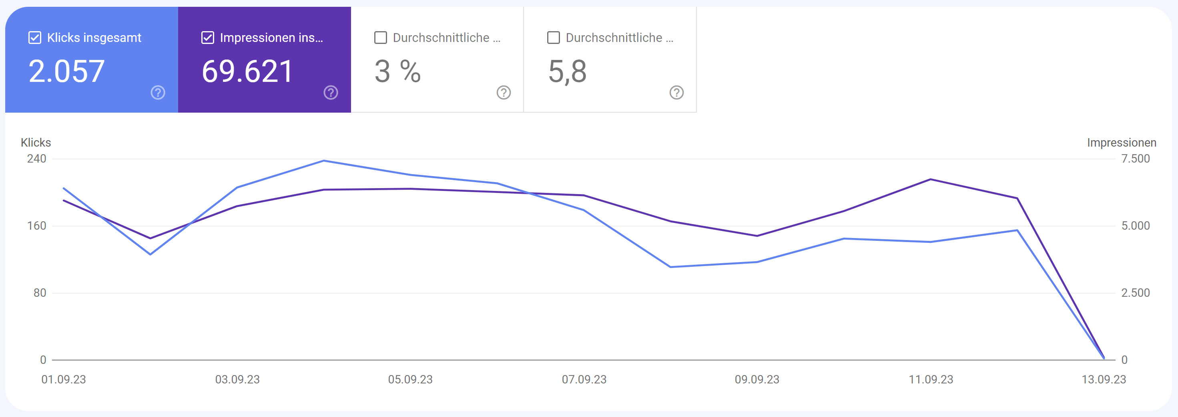This screenshot has height=417, width=1178.
Task: Click the total clicks value 2.057
Action: pos(67,71)
